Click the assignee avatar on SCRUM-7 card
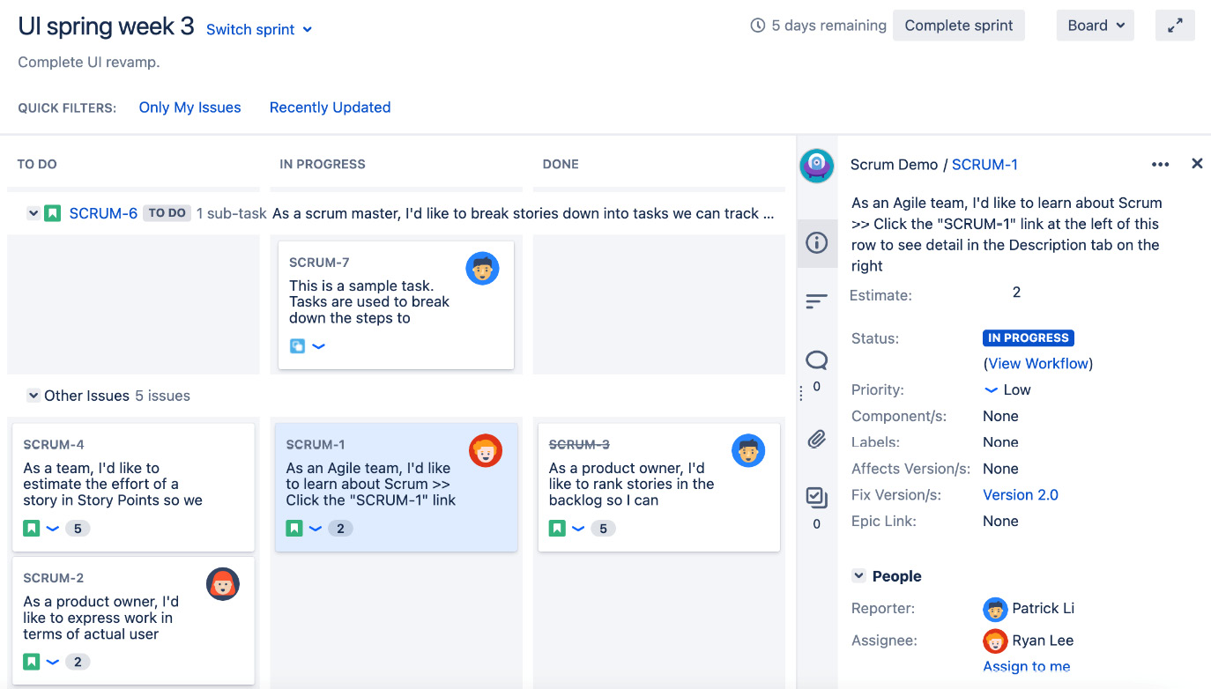1211x689 pixels. point(482,268)
